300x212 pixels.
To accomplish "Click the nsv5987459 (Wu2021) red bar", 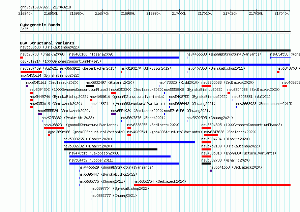I will 31,72.
